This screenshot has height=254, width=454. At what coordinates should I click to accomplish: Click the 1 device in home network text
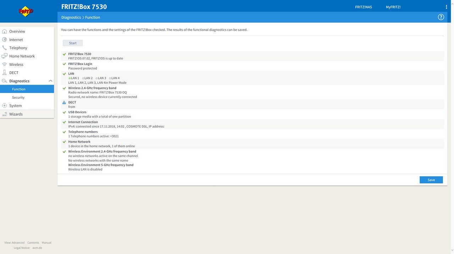pyautogui.click(x=101, y=146)
